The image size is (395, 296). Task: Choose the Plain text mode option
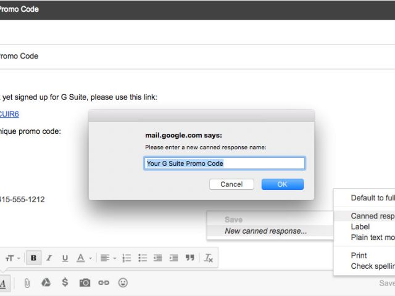364,237
